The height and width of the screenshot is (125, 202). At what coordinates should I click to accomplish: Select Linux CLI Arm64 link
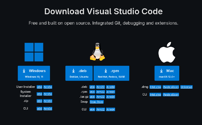tap(111, 109)
